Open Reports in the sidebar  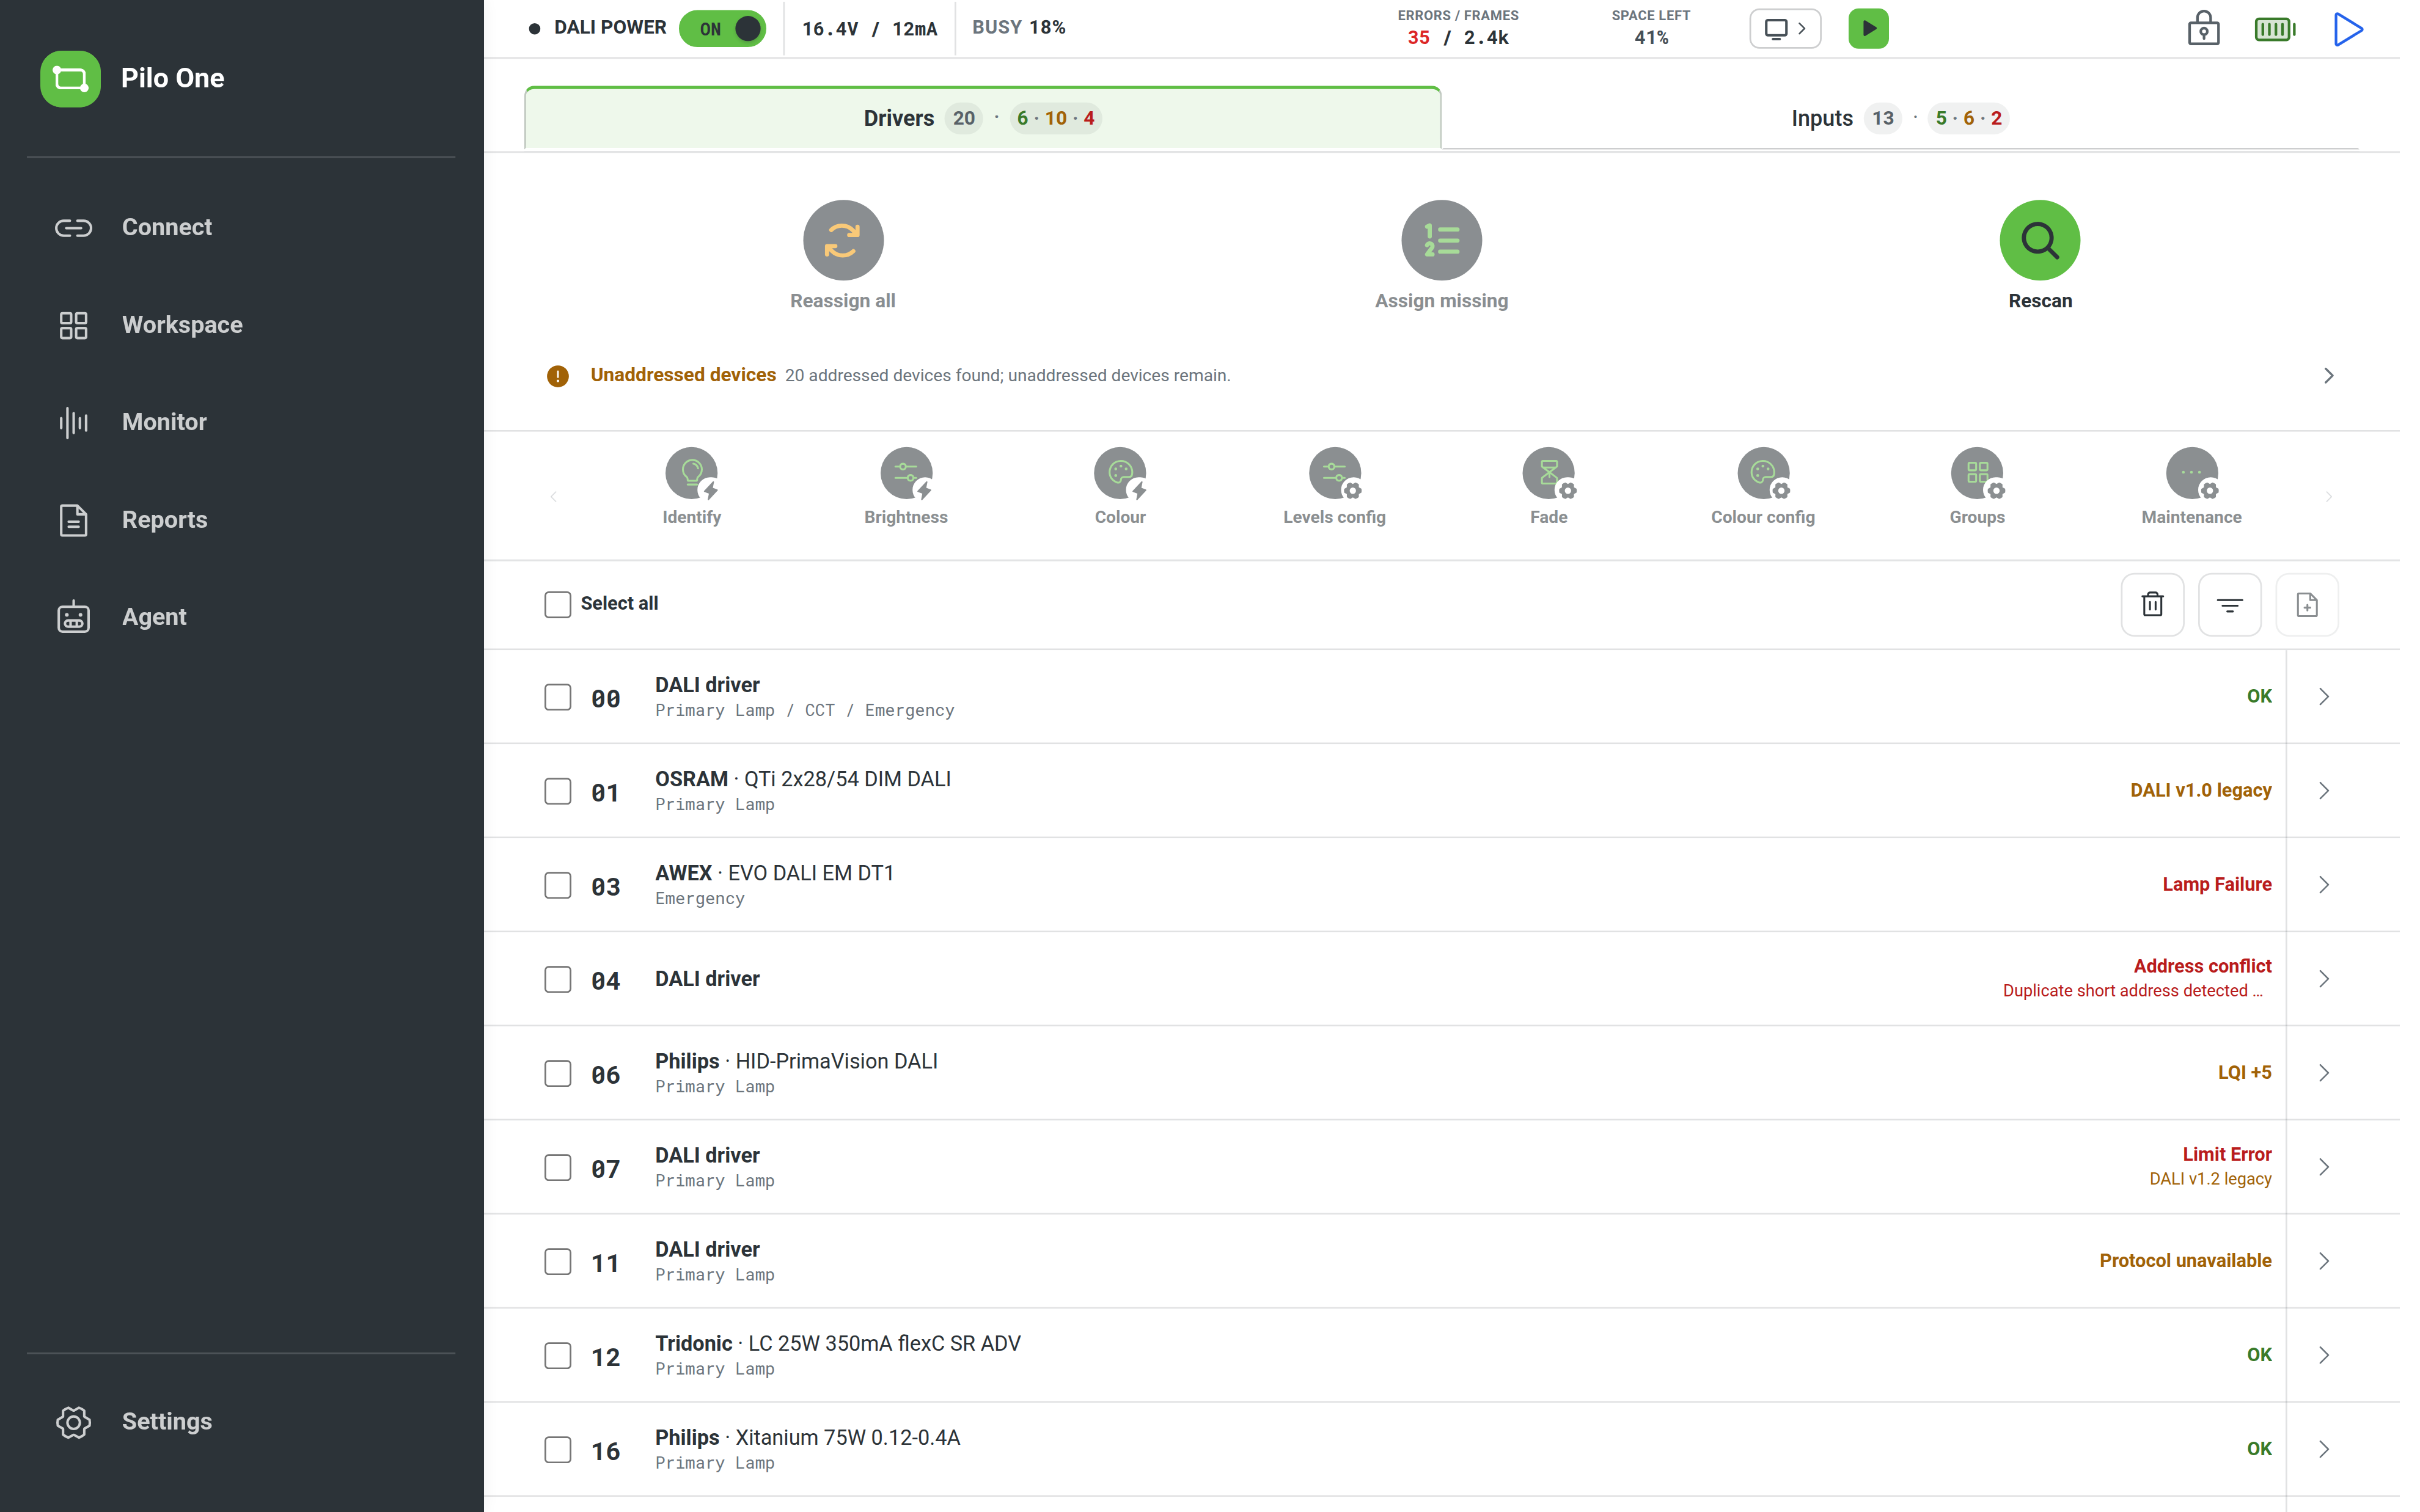[240, 520]
